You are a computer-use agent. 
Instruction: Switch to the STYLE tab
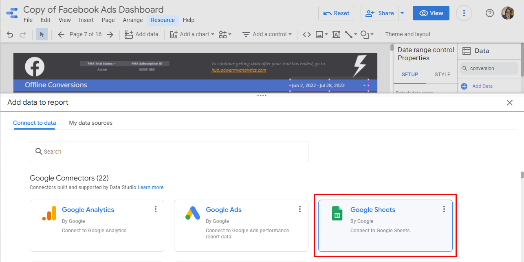pos(442,75)
